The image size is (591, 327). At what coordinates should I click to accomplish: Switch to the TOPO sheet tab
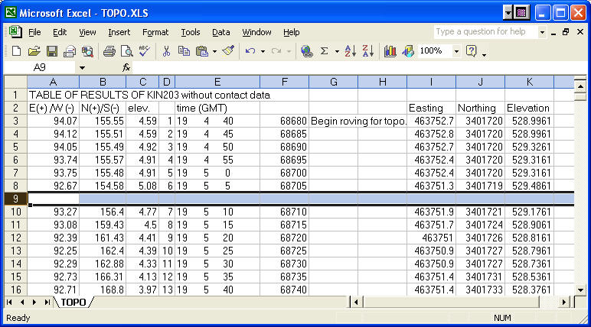pos(73,302)
